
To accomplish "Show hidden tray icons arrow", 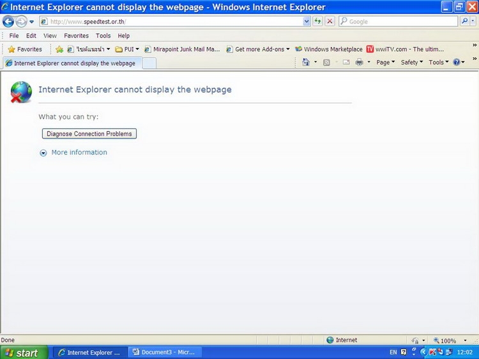I will [423, 352].
